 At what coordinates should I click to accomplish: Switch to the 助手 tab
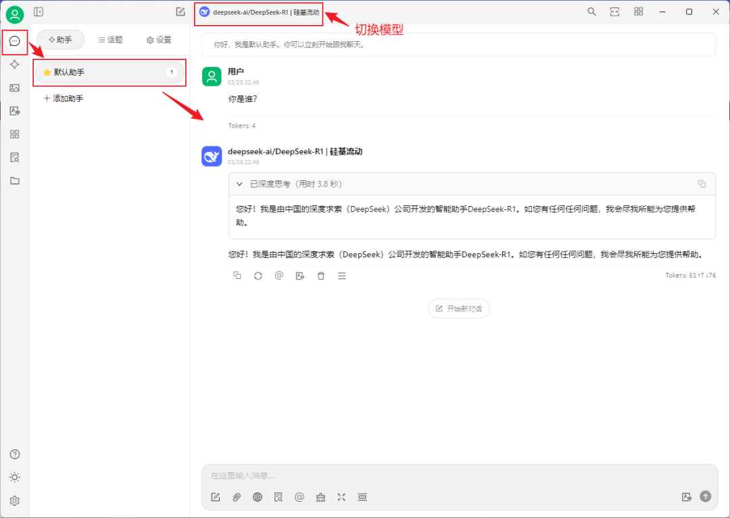point(61,40)
